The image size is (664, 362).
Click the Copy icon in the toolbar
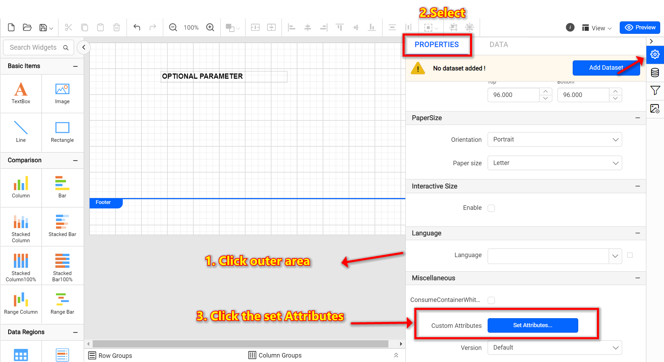point(84,27)
